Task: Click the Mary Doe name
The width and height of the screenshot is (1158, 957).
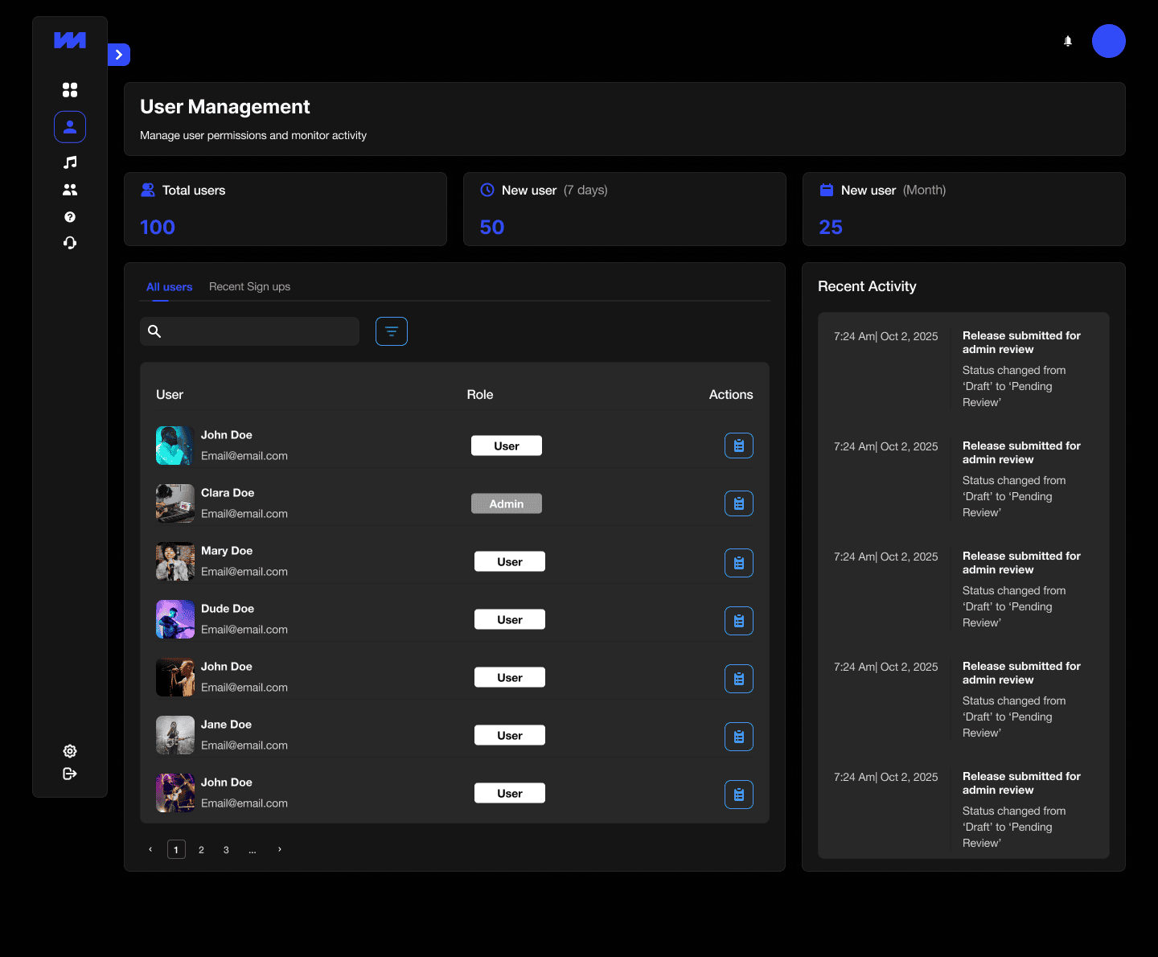Action: tap(227, 551)
